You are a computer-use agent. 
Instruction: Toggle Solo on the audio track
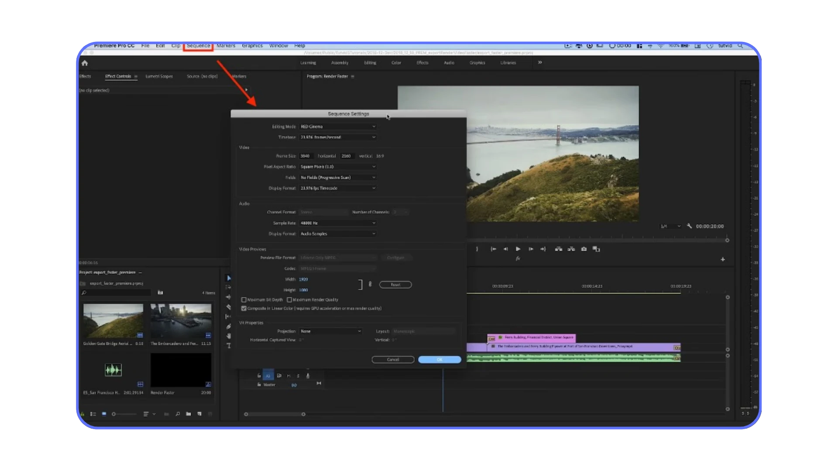click(298, 375)
